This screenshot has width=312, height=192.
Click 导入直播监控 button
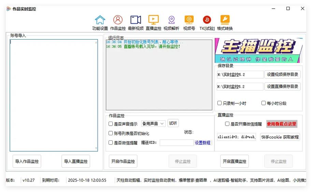[76, 161]
